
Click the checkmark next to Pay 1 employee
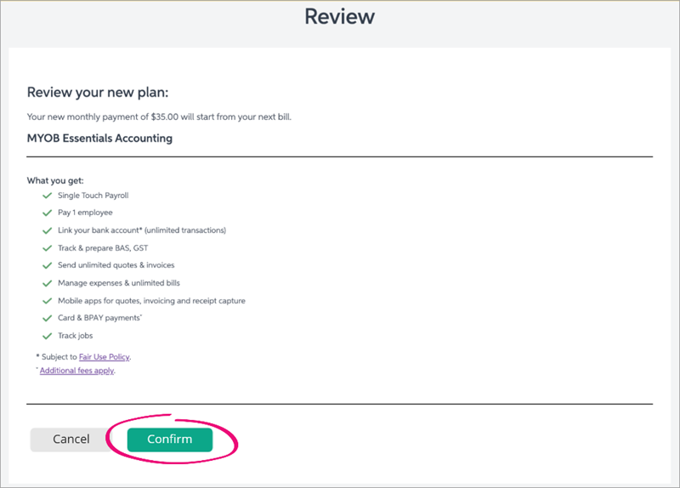click(48, 213)
